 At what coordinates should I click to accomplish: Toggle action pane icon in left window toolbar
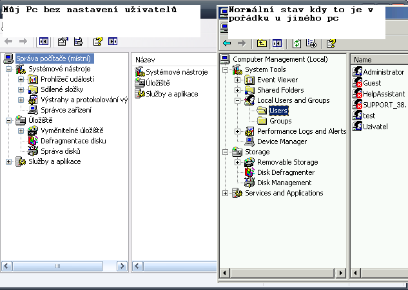[x=113, y=41]
